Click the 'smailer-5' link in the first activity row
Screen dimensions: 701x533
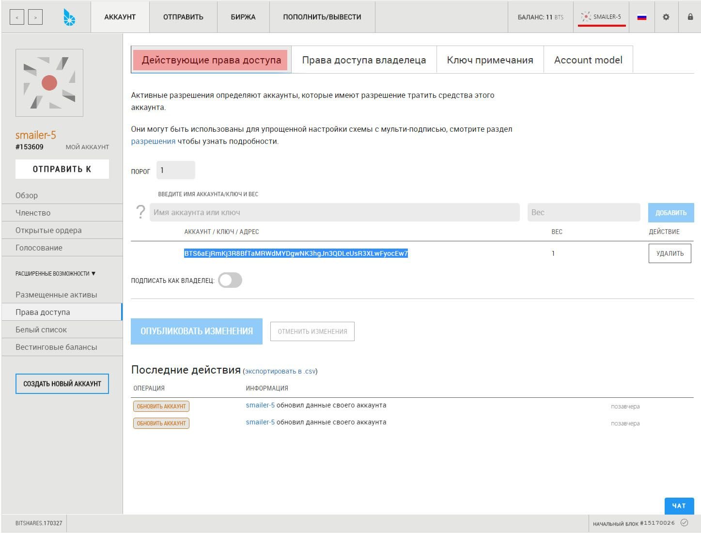pos(260,405)
